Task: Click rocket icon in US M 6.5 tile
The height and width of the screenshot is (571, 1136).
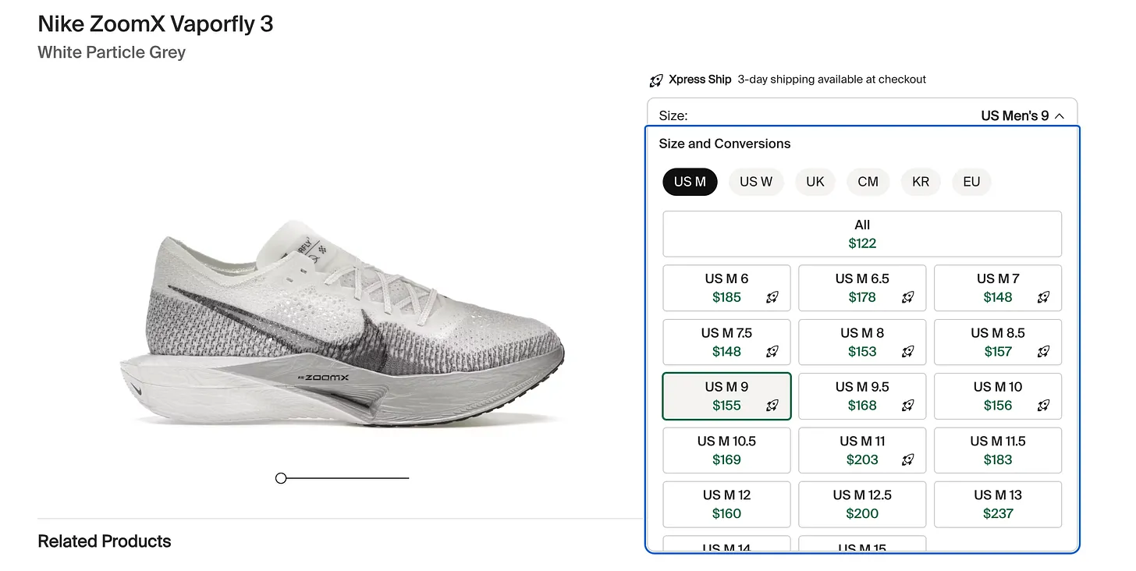Action: [907, 297]
